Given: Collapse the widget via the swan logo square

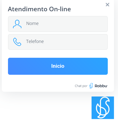Looking at the screenshot, I should (103, 108).
